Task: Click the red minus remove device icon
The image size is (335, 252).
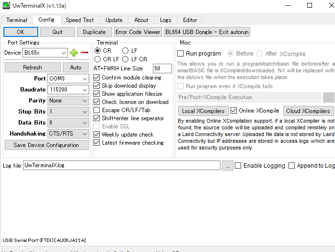Action: click(84, 53)
